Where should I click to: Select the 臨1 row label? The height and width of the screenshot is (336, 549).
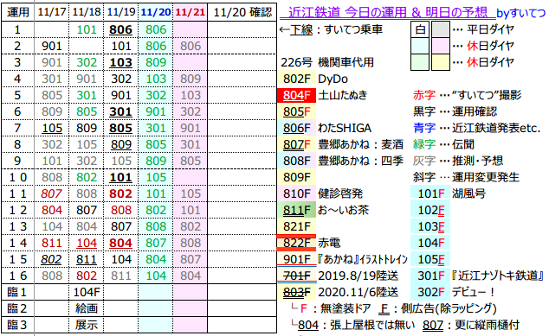(17, 292)
